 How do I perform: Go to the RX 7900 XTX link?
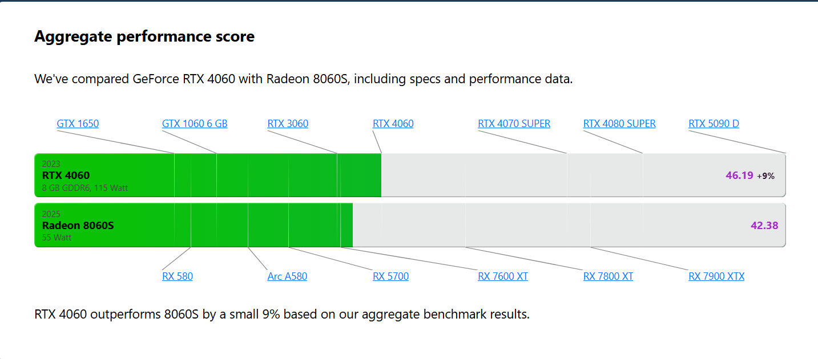click(716, 276)
